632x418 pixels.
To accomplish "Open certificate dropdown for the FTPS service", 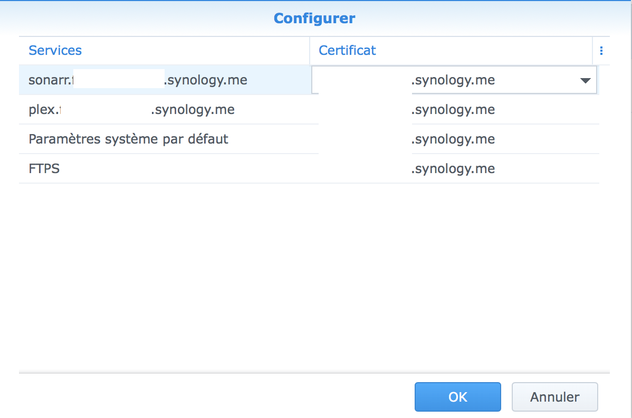I will 454,169.
